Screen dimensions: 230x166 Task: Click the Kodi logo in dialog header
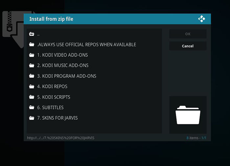click(202, 19)
